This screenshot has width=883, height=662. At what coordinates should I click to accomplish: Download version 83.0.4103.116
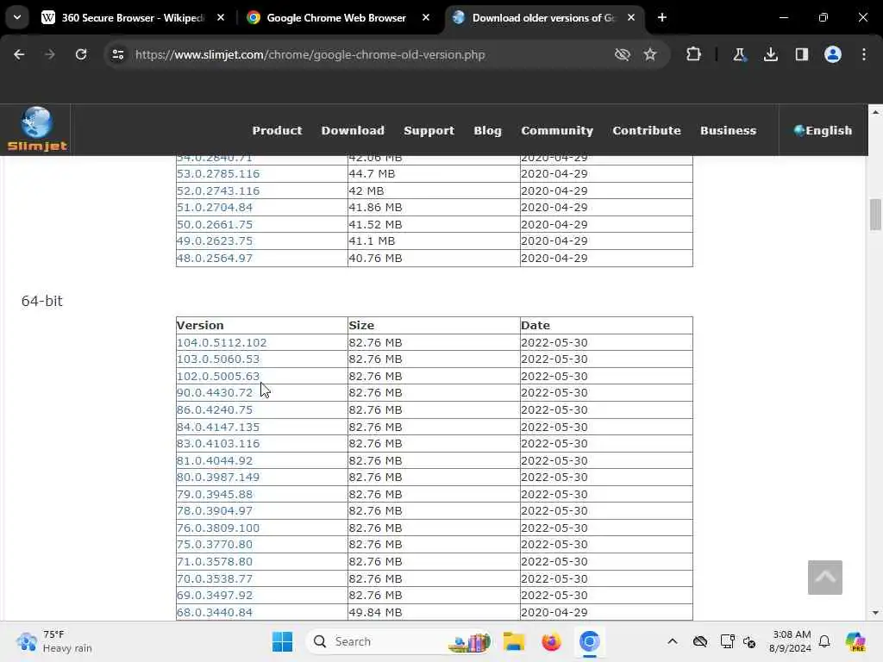(218, 444)
